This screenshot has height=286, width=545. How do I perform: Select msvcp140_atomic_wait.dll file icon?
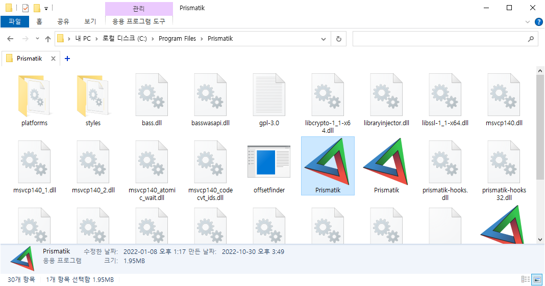152,162
